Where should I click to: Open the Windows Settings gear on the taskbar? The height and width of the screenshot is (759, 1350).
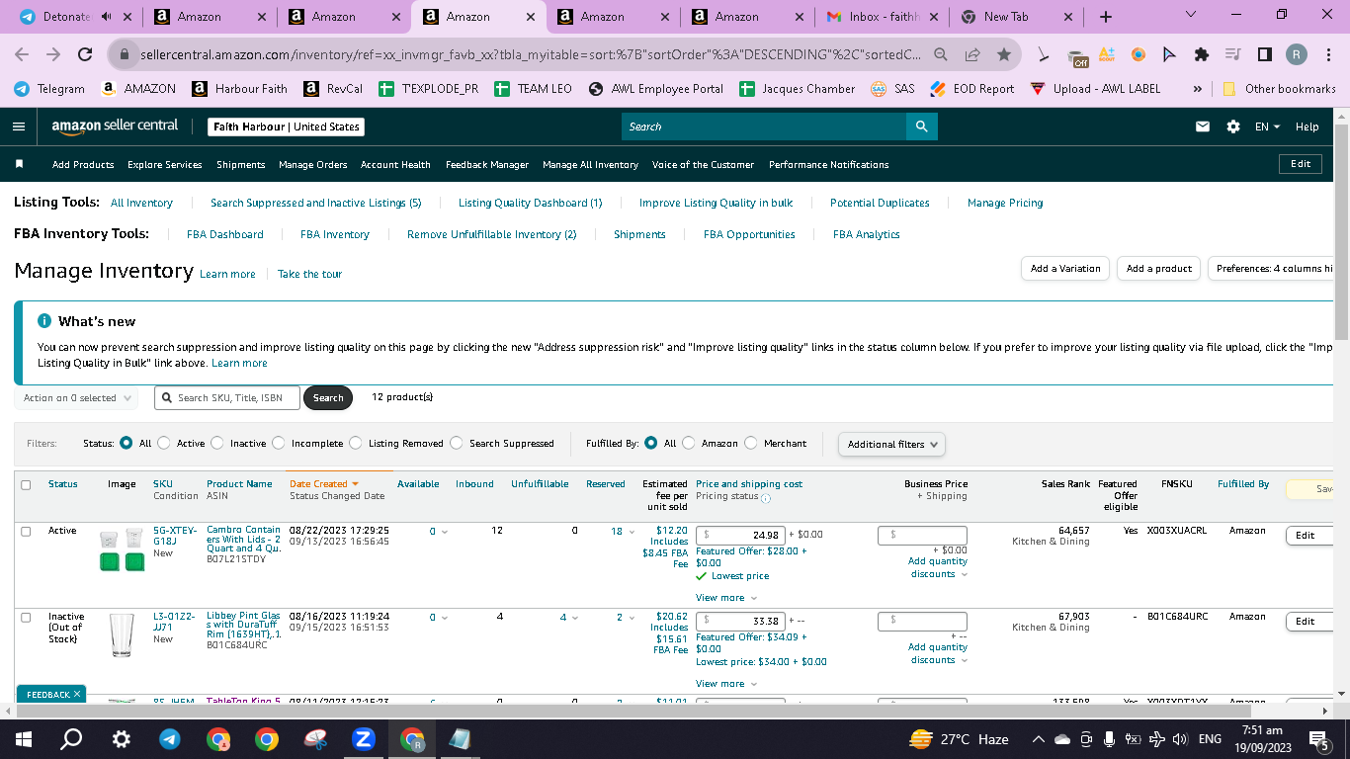[121, 738]
